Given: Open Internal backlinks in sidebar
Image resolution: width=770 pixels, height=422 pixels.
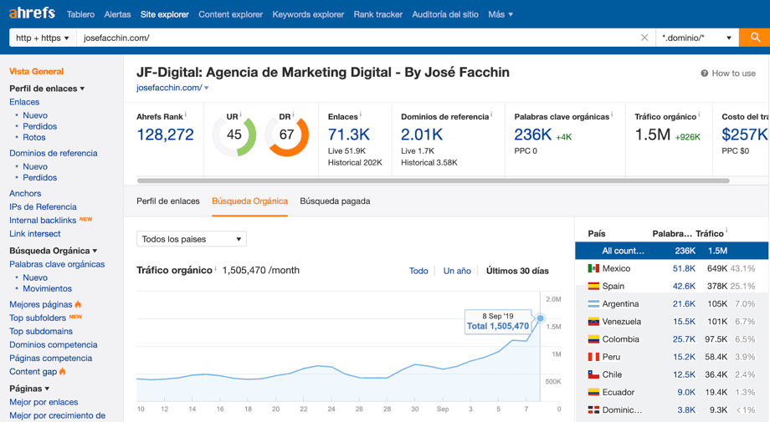Looking at the screenshot, I should (x=43, y=221).
